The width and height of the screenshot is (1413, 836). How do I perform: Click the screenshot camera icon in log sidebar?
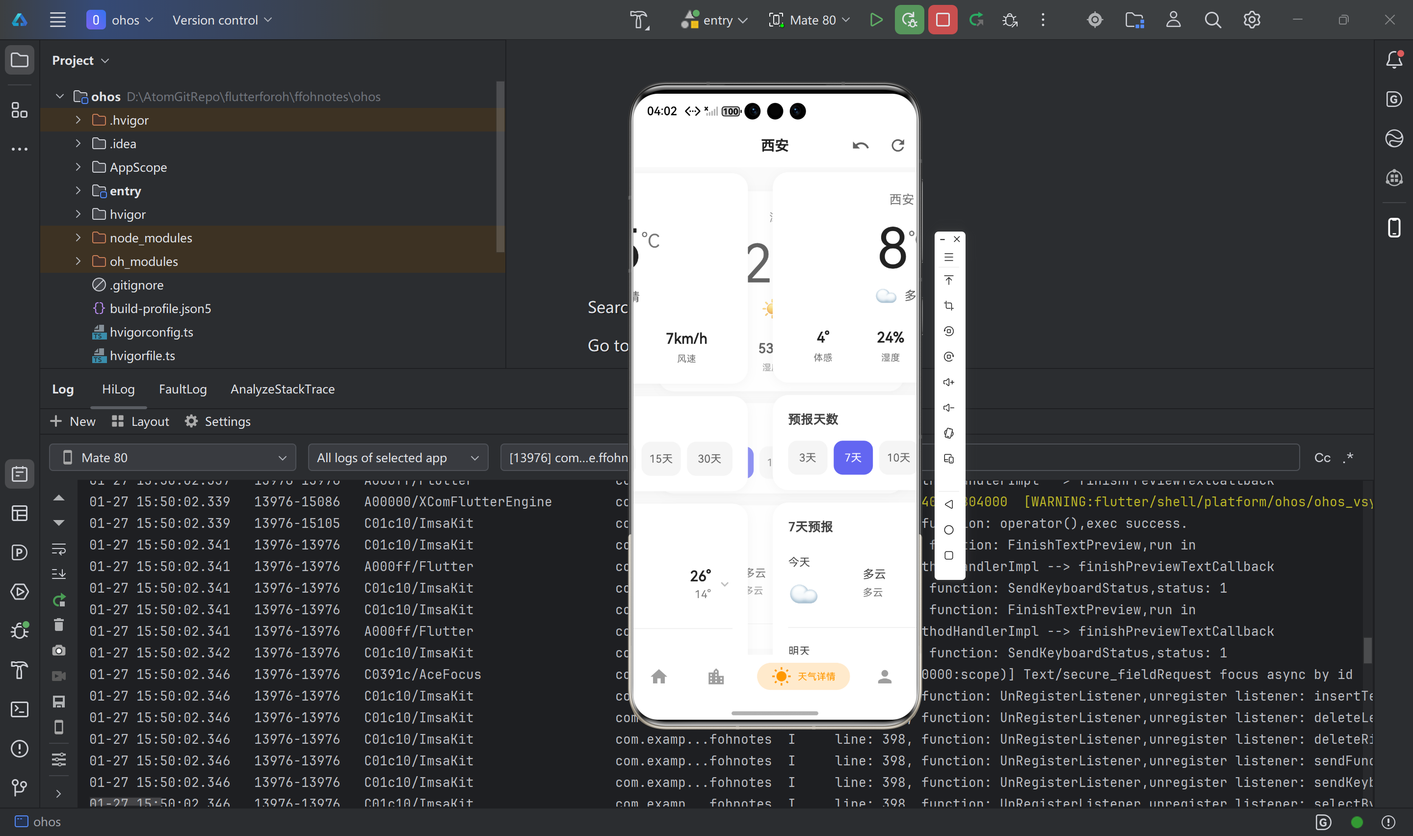(x=58, y=651)
